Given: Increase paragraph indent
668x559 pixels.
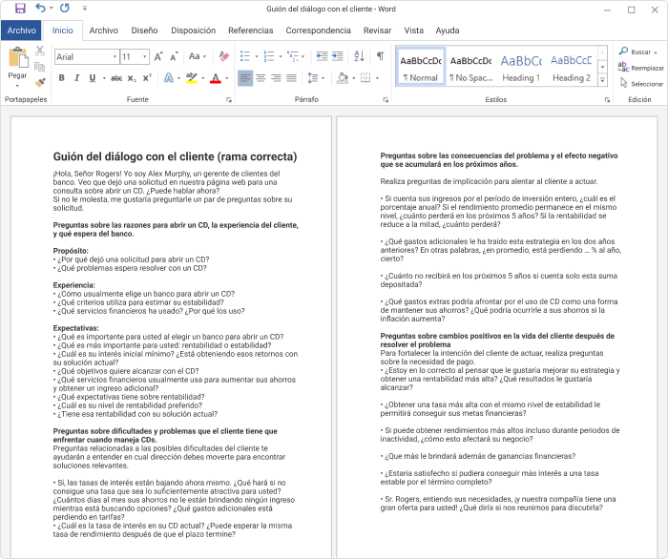Looking at the screenshot, I should [x=338, y=56].
